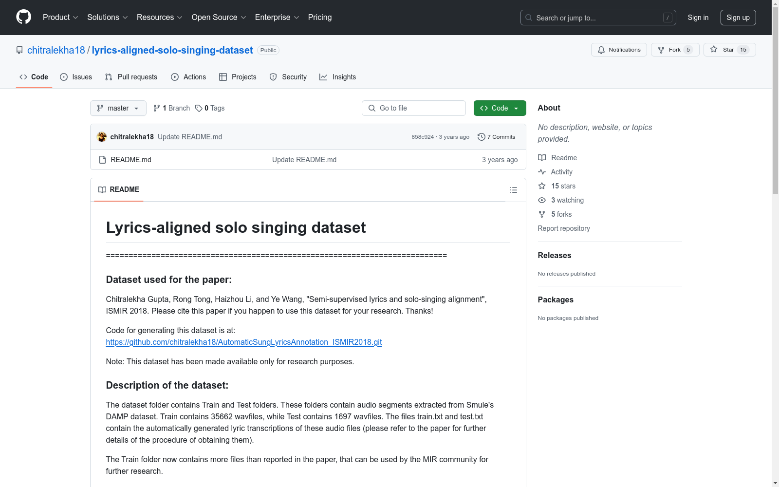Click 'No releases published' text
This screenshot has height=487, width=779.
point(567,274)
